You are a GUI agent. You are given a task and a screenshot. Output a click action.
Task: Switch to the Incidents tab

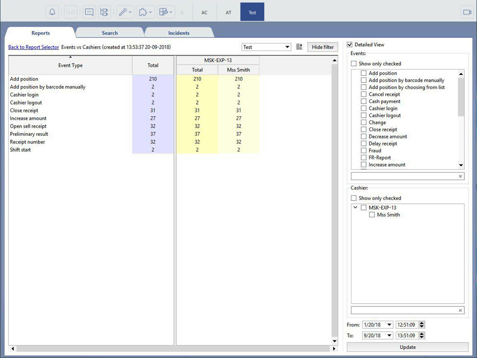(179, 33)
